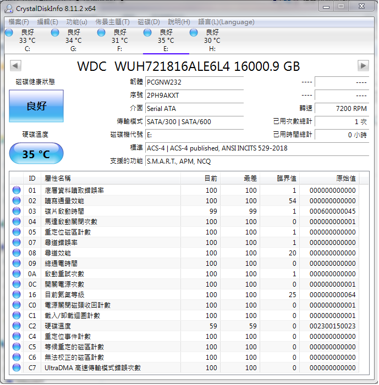Select raw value 002300150023

click(332, 326)
